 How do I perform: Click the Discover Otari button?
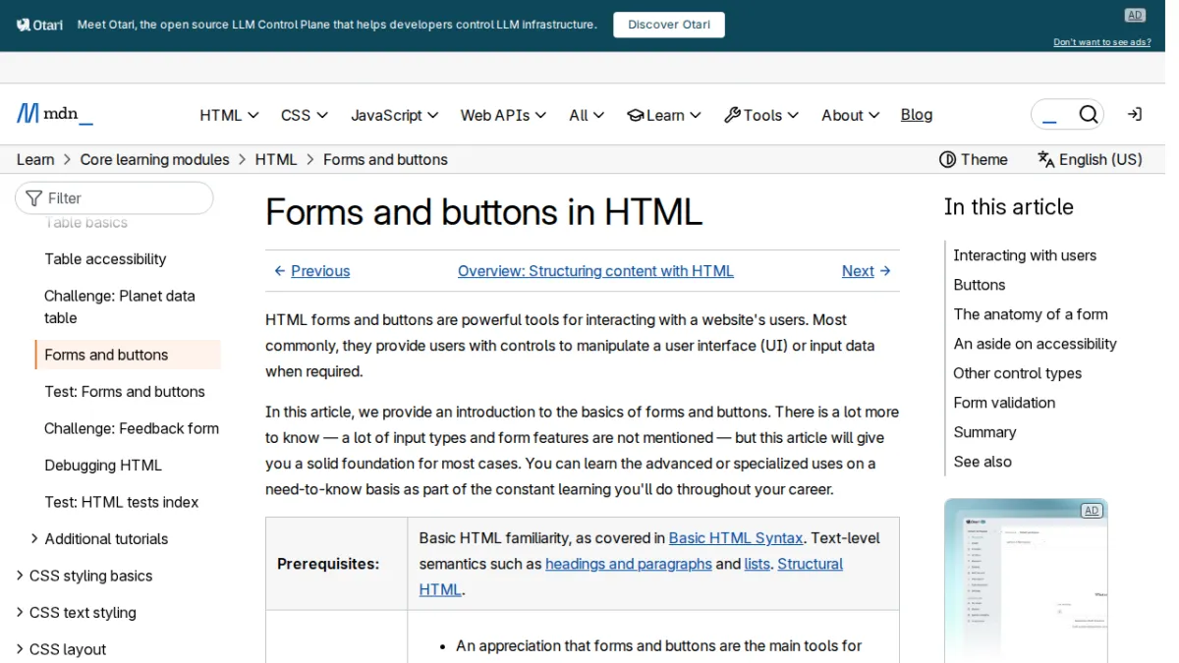[669, 25]
